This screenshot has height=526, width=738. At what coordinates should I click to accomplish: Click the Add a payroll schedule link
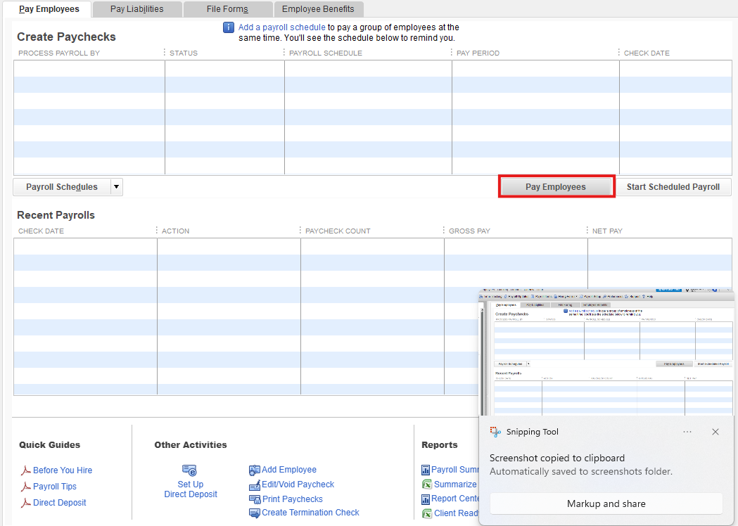point(281,27)
